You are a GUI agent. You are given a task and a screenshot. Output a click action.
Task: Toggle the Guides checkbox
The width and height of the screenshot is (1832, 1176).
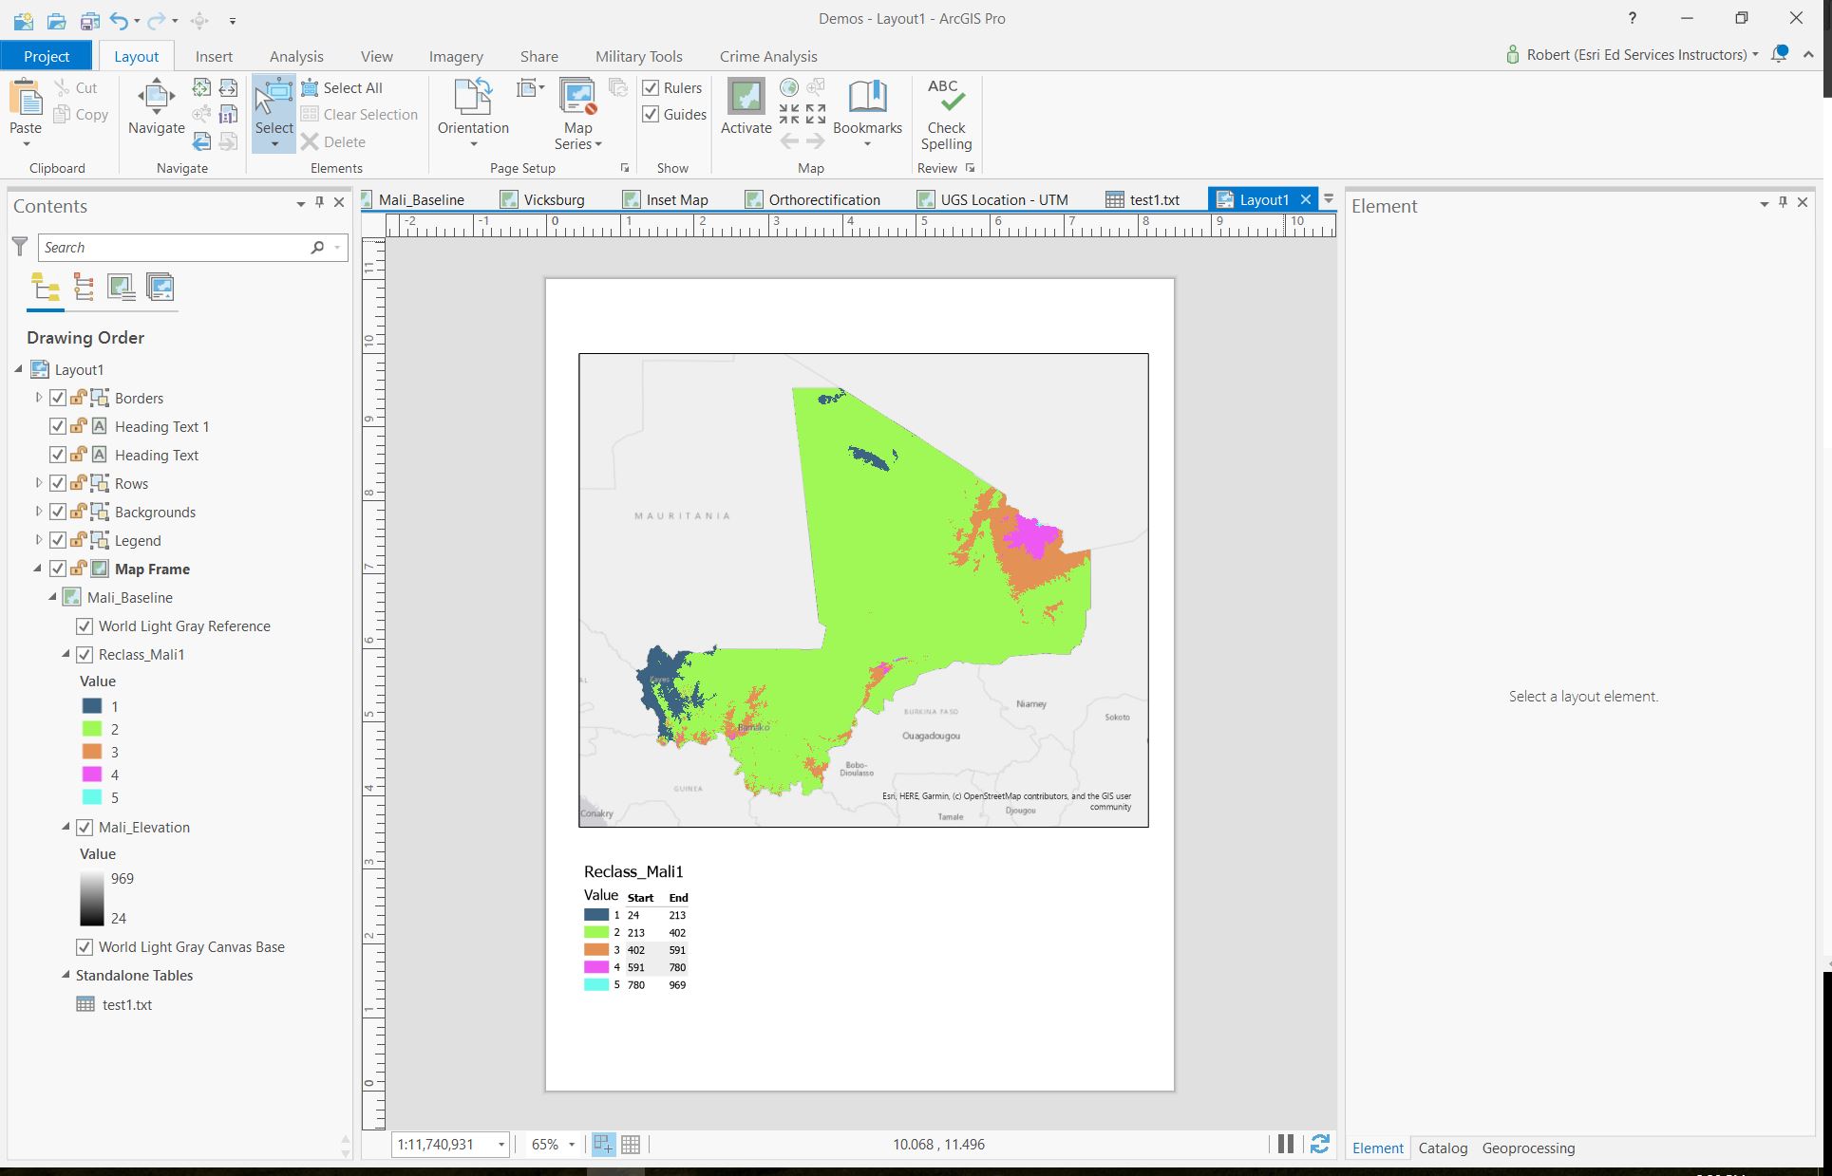(651, 115)
